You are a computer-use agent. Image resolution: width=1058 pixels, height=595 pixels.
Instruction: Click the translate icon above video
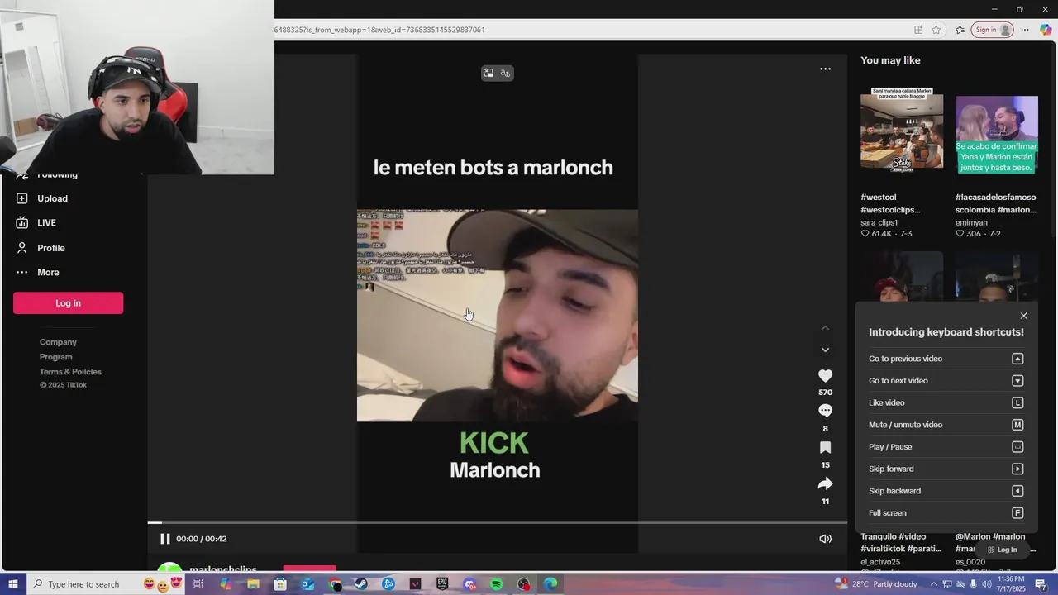[505, 74]
